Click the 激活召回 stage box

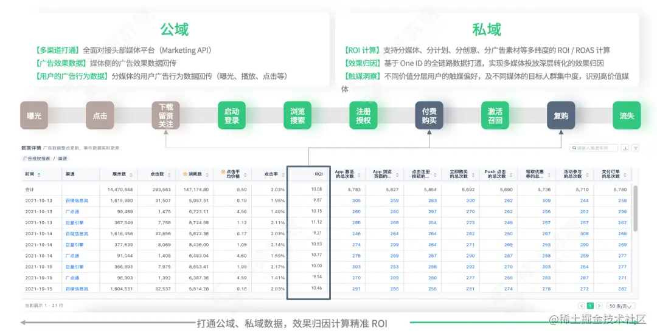pos(495,115)
